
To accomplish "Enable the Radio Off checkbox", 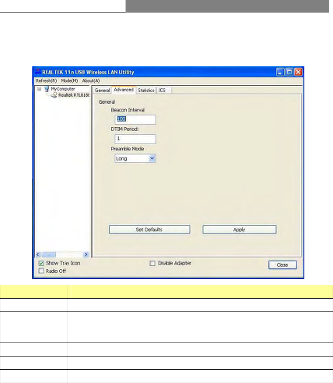I will coord(41,271).
